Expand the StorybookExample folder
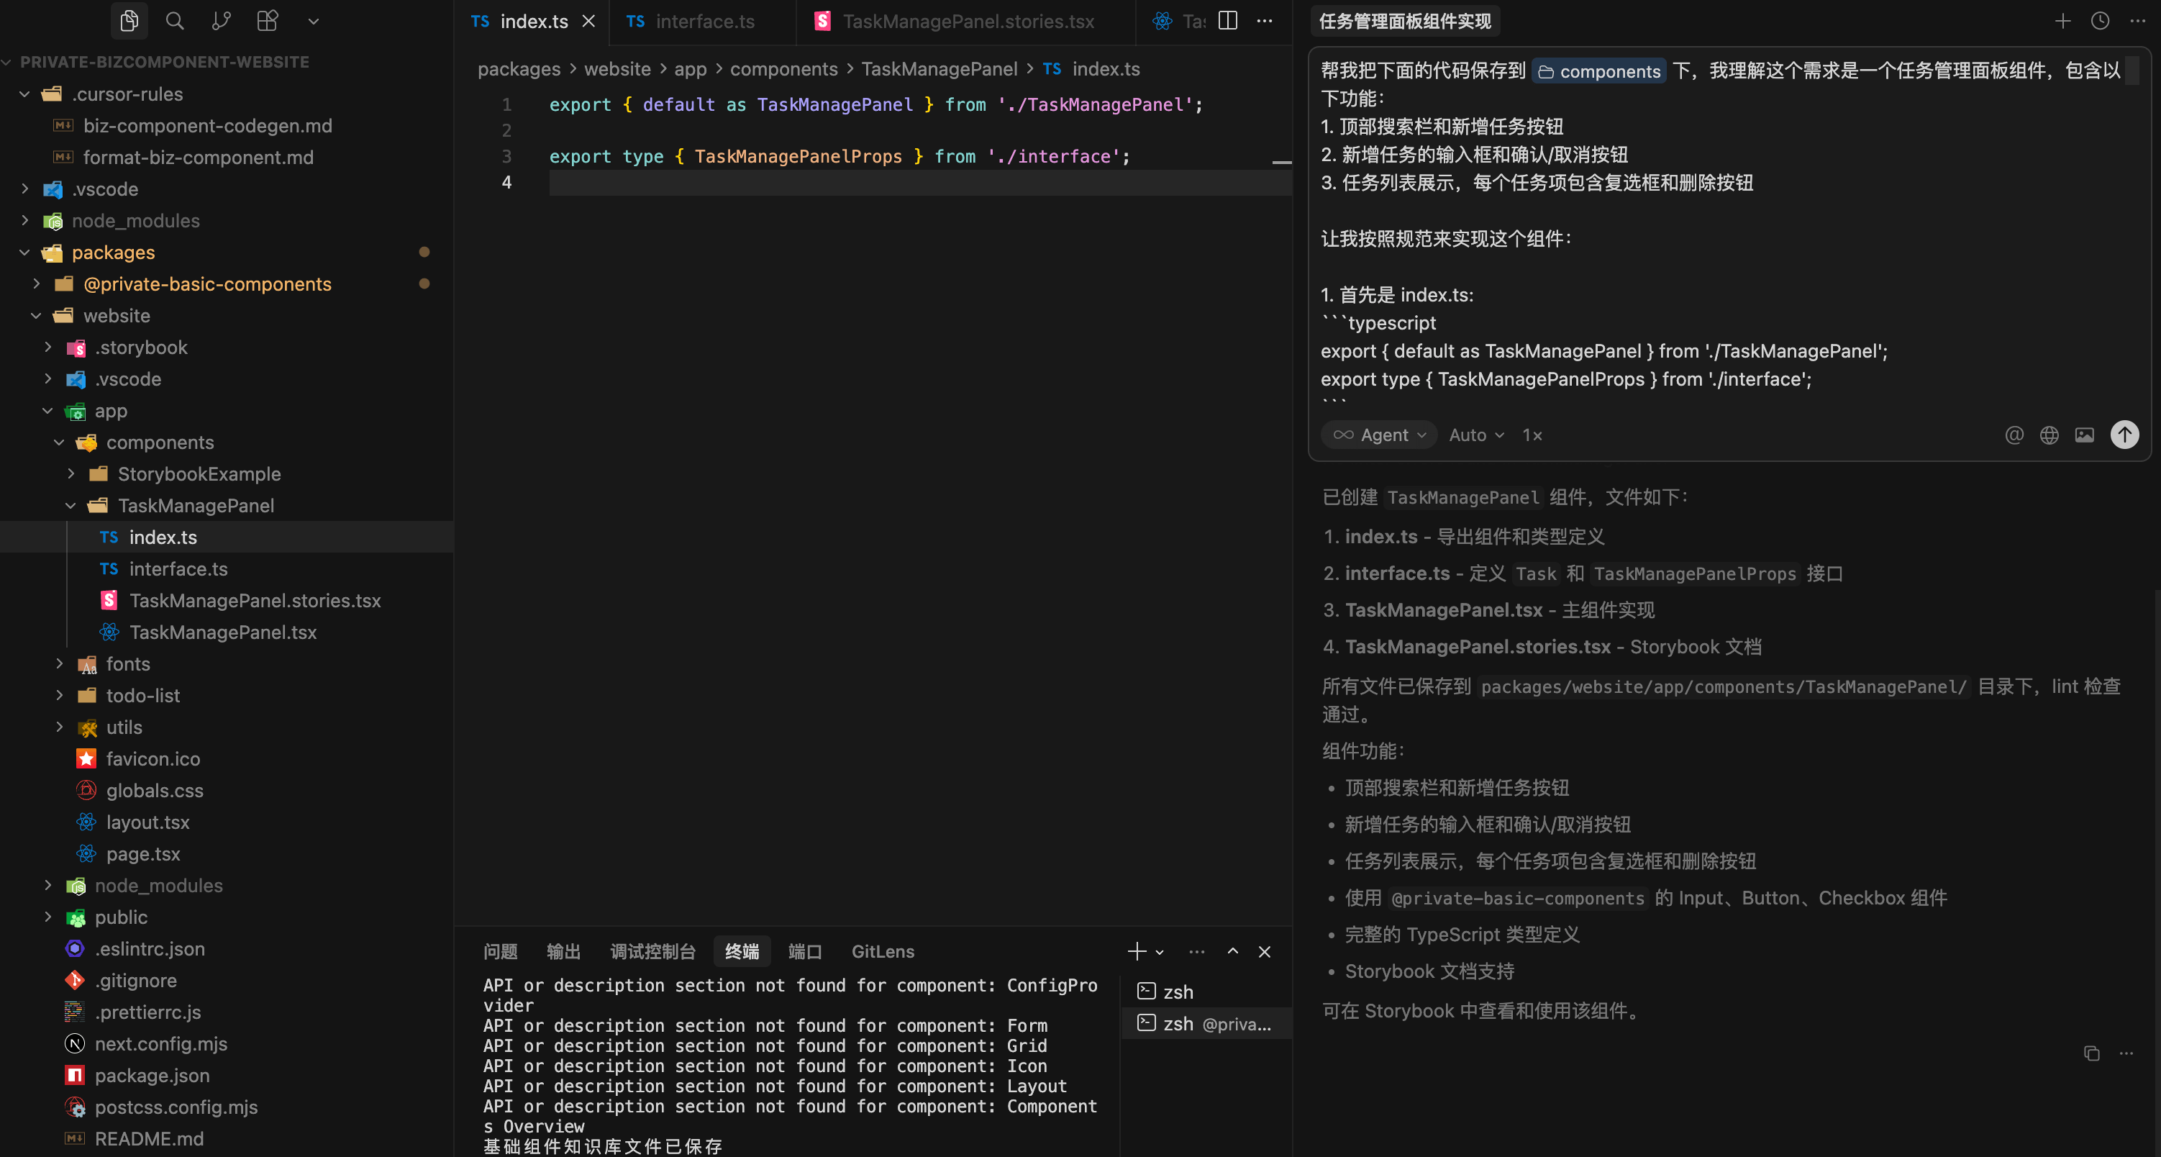The width and height of the screenshot is (2161, 1157). click(199, 474)
